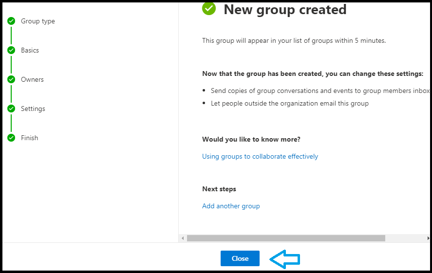Click the Would you like to know more heading
Viewport: 432px width, 273px height.
click(x=251, y=139)
